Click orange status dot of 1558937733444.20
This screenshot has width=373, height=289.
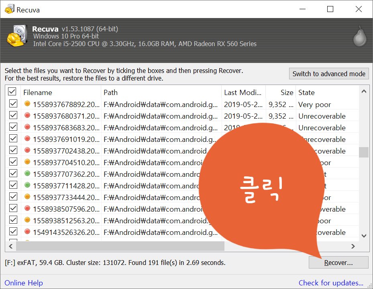(x=27, y=197)
